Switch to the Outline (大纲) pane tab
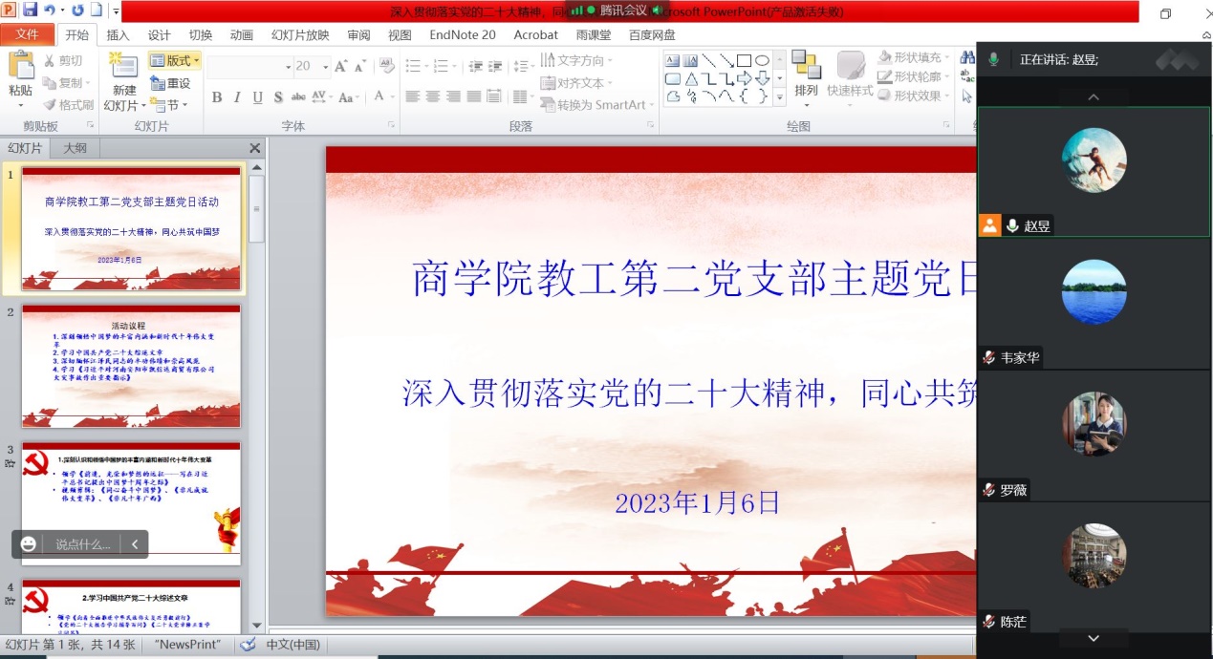This screenshot has height=659, width=1213. coord(75,148)
